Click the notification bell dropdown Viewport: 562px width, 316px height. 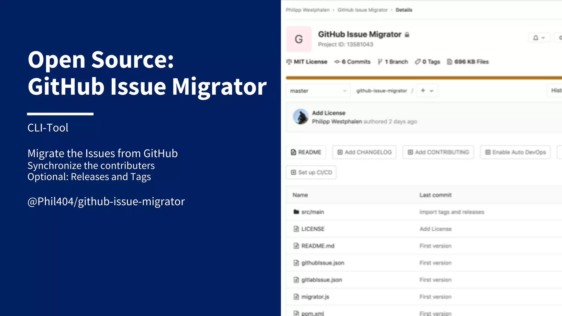click(x=539, y=38)
